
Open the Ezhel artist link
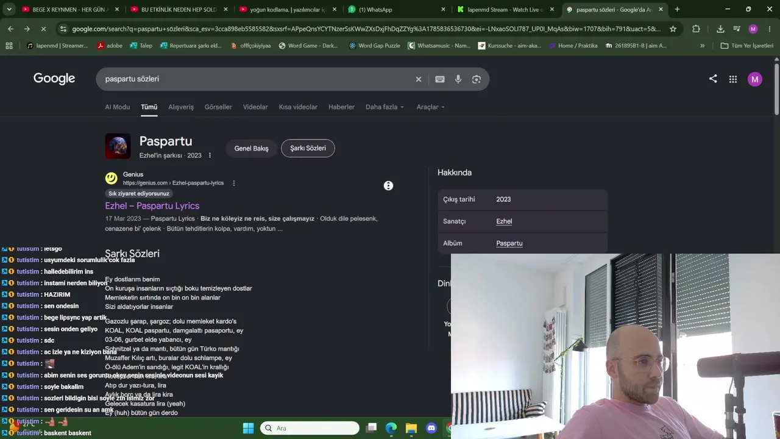click(x=504, y=221)
